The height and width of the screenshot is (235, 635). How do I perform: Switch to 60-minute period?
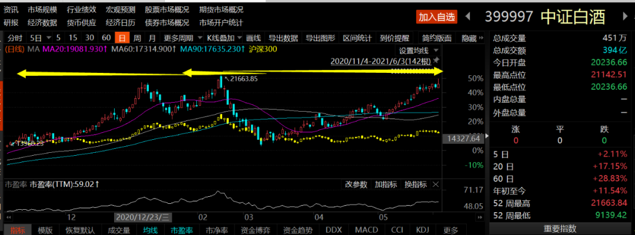tap(106, 38)
